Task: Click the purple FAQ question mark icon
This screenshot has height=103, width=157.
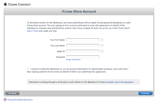Action: 5,100
